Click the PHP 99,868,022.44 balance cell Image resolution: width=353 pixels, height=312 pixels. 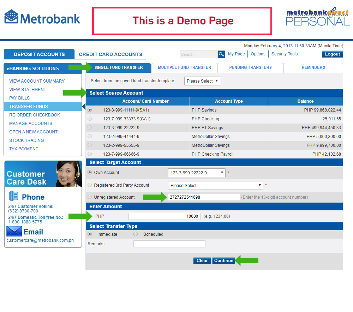coord(305,110)
